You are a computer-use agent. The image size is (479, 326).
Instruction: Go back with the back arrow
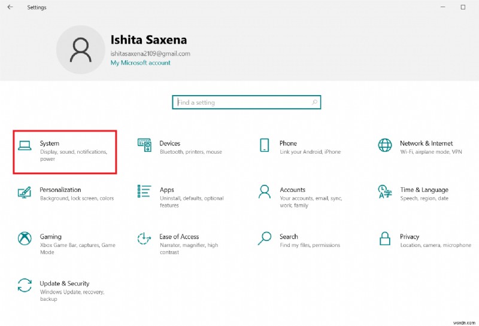(x=10, y=7)
